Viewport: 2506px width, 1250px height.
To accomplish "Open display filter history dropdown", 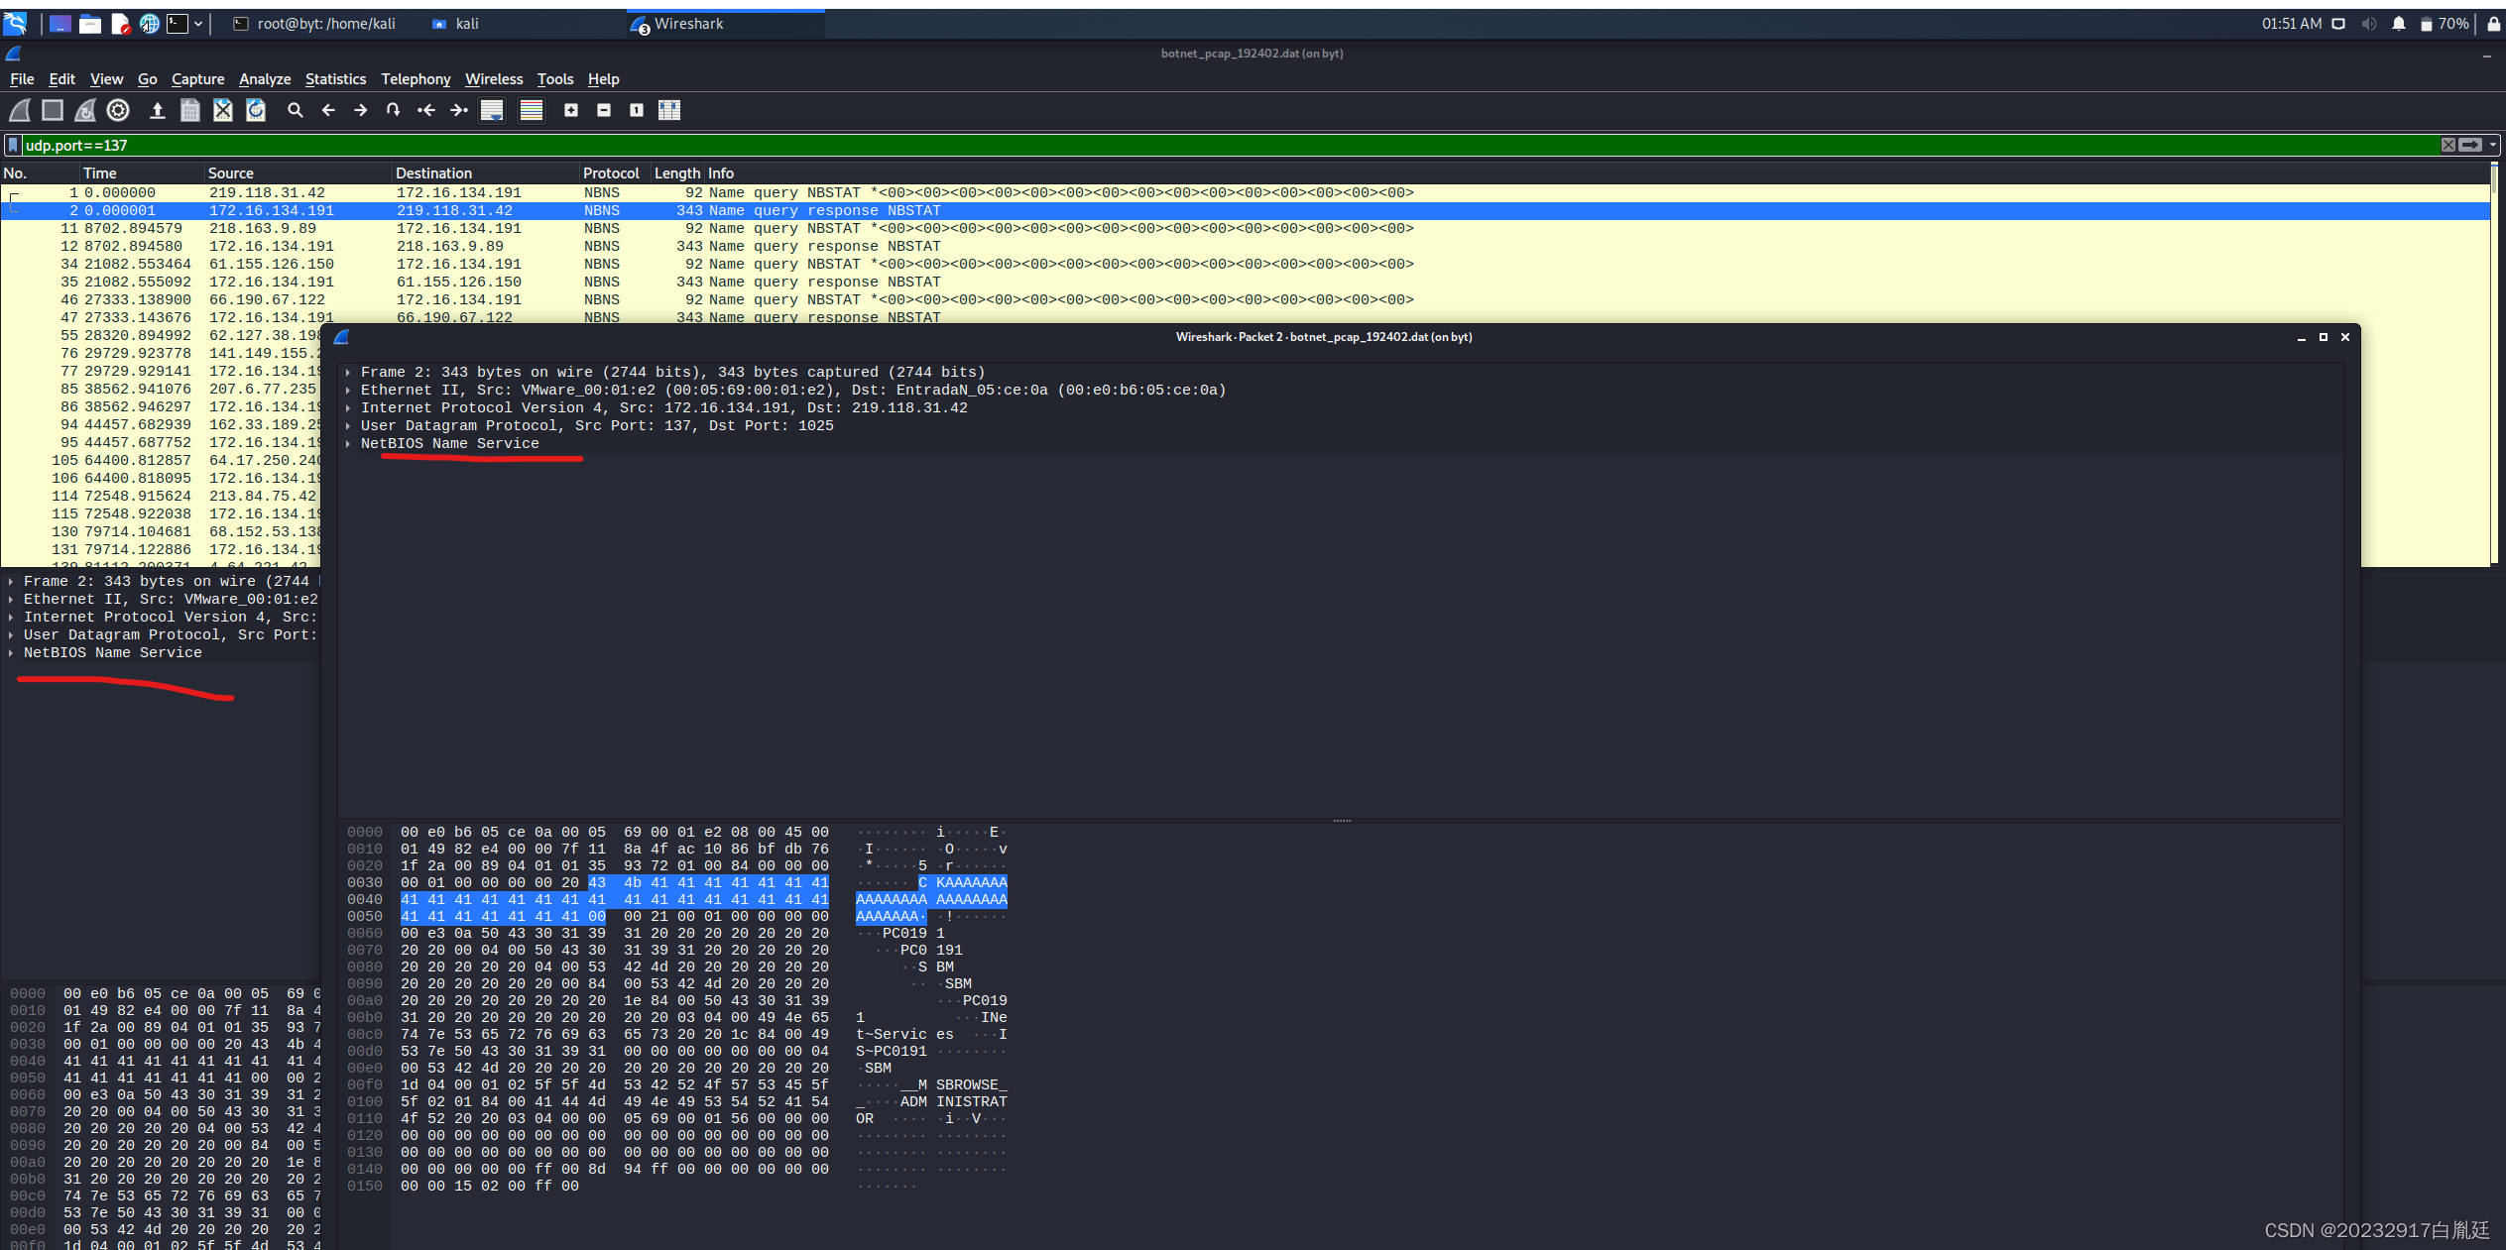I will [x=2492, y=145].
